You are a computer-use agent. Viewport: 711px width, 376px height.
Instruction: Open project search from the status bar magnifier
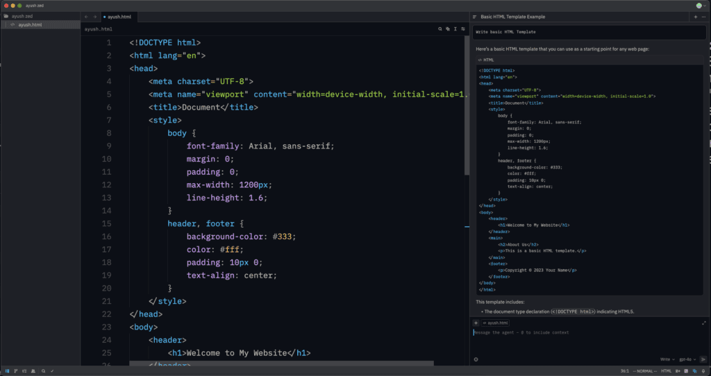point(43,371)
